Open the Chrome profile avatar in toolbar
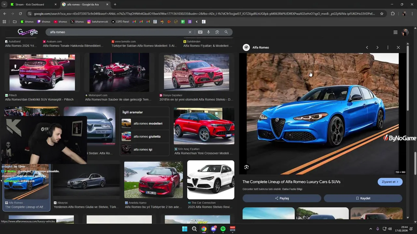 click(404, 14)
